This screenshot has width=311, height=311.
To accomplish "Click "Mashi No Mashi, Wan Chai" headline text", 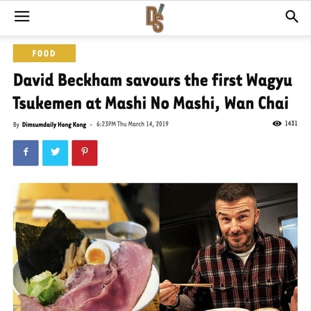I will pyautogui.click(x=197, y=103).
